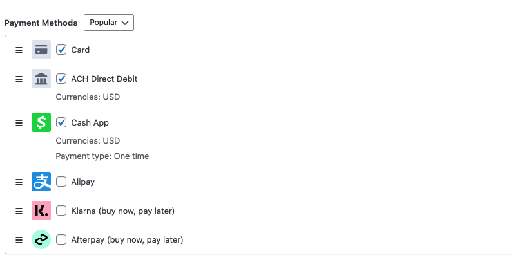This screenshot has width=513, height=262.
Task: Click the Cash App row drag handle
Action: (19, 122)
